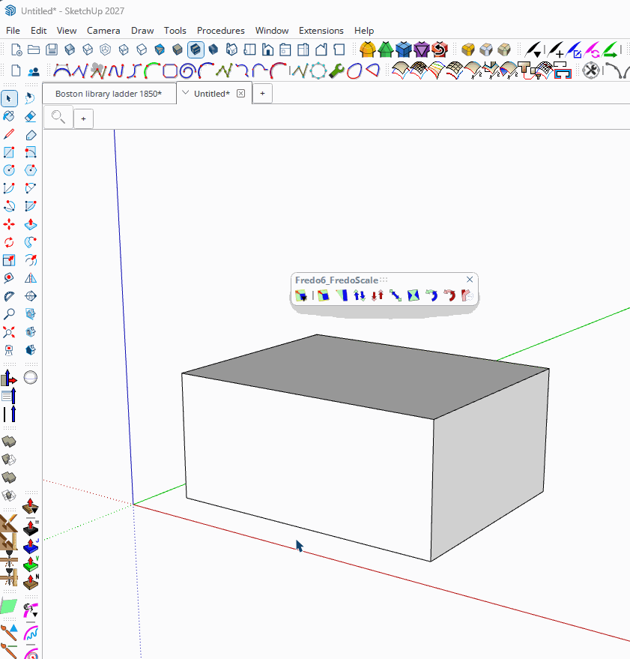Select the arrow Select tool

pyautogui.click(x=9, y=98)
